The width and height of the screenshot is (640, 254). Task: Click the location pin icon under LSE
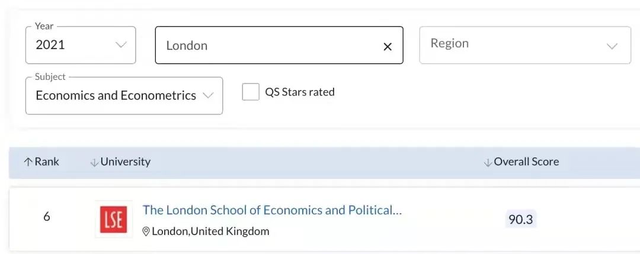coord(146,232)
